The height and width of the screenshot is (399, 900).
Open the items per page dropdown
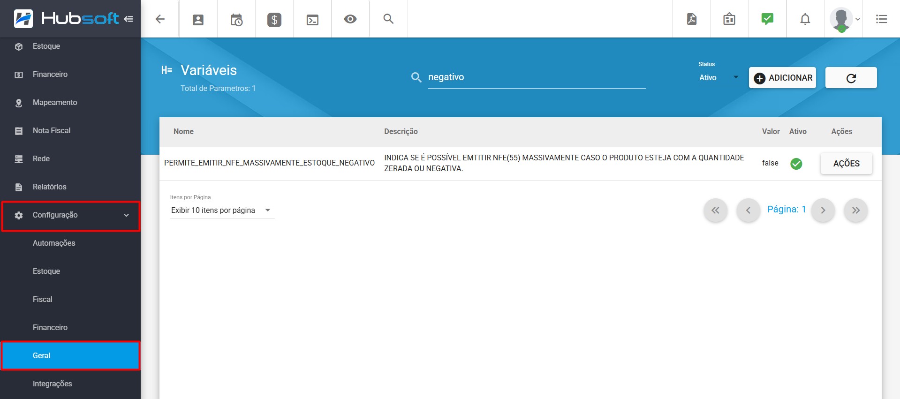coord(222,211)
